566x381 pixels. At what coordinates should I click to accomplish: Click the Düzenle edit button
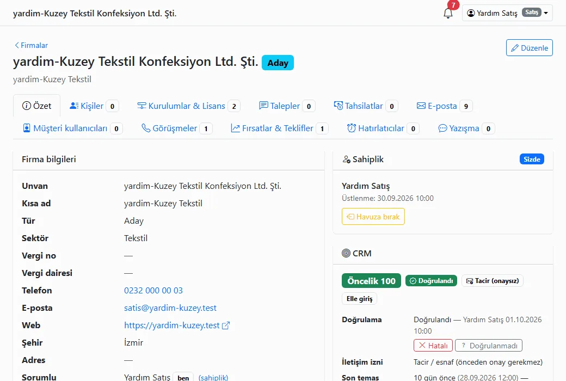[x=529, y=48]
